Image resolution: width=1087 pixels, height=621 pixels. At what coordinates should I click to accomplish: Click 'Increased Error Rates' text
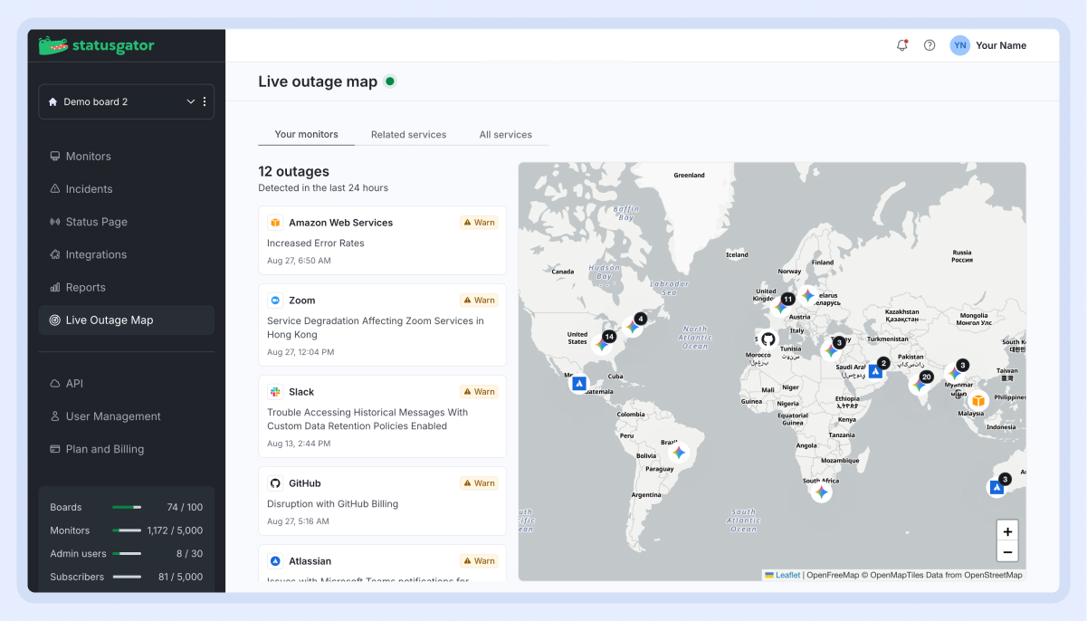(x=316, y=243)
